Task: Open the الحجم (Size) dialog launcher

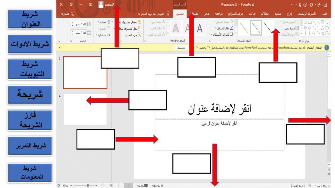Action: pyautogui.click(x=71, y=41)
